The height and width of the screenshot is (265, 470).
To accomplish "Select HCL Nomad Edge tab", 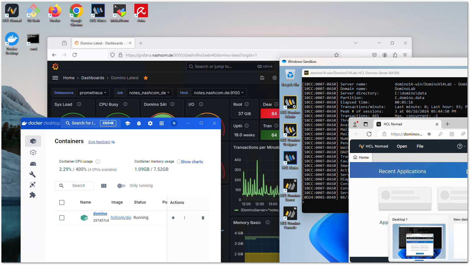I will 407,124.
